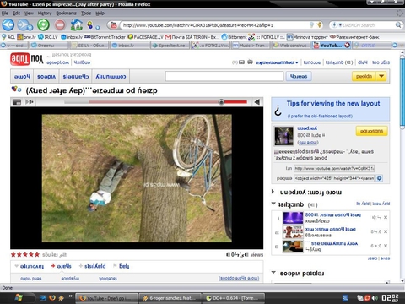
Task: Click the gear icon beside the embed code field
Action: [x=380, y=178]
